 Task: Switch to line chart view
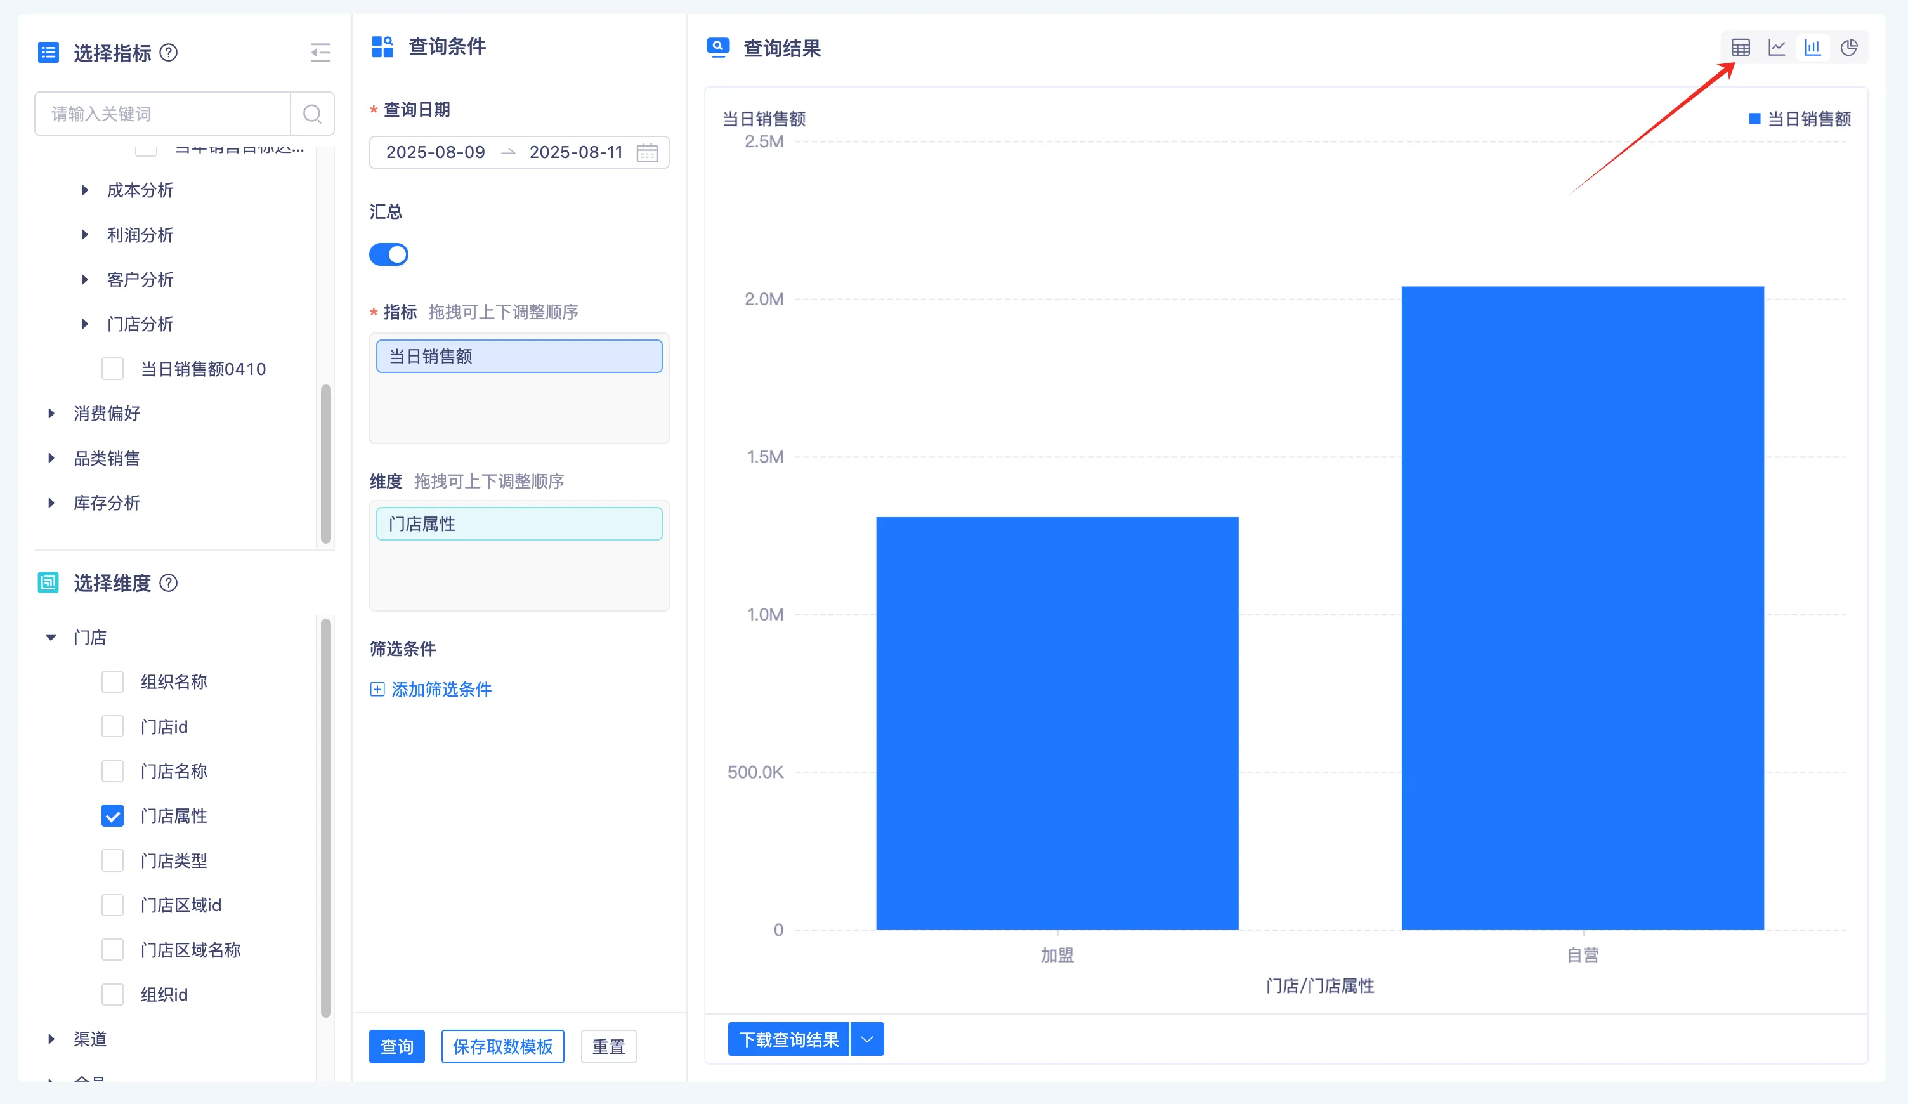1776,48
